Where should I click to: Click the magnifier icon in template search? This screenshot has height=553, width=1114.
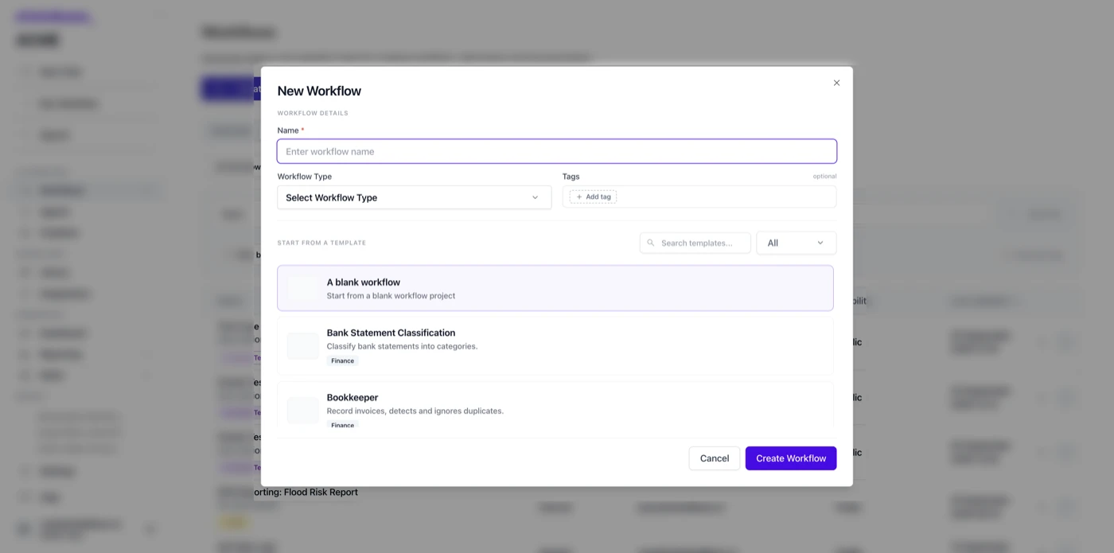(x=651, y=243)
